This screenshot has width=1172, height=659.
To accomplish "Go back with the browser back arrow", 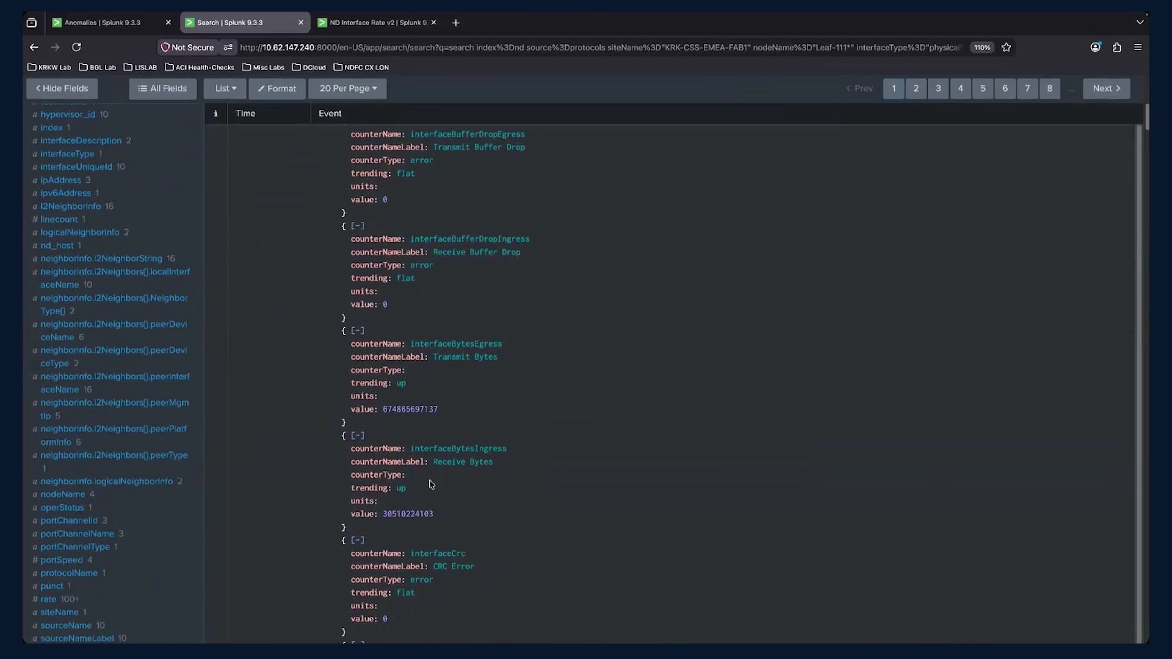I will [x=34, y=47].
